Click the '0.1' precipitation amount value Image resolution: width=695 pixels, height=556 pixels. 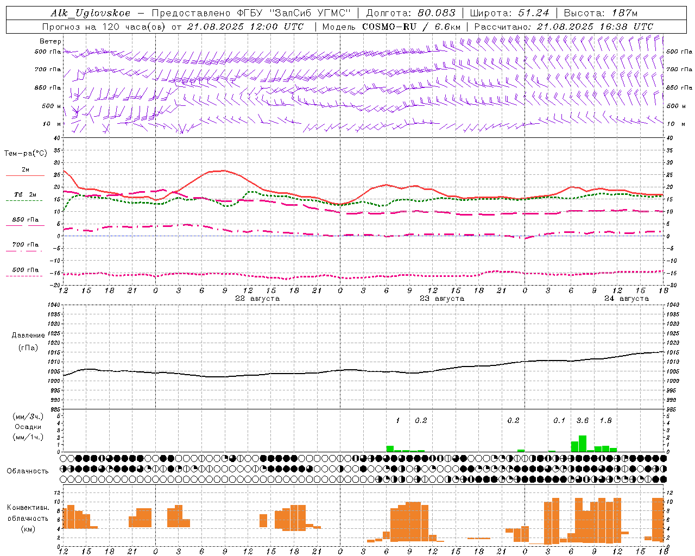pos(559,421)
